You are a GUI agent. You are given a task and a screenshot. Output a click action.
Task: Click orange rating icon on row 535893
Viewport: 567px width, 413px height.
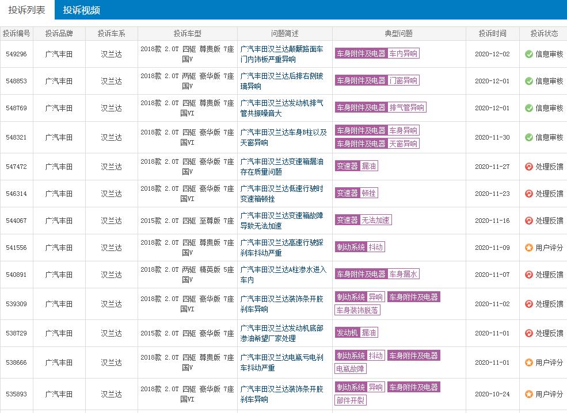point(528,394)
